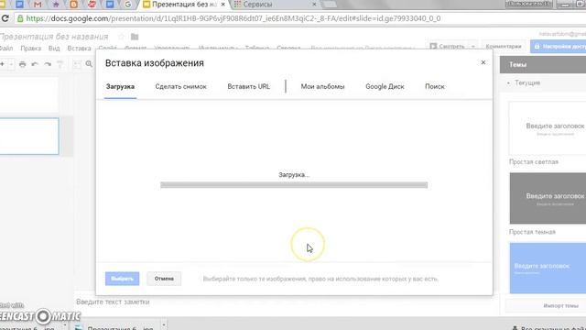Select the Загрузка tab
The width and height of the screenshot is (586, 330).
click(120, 86)
